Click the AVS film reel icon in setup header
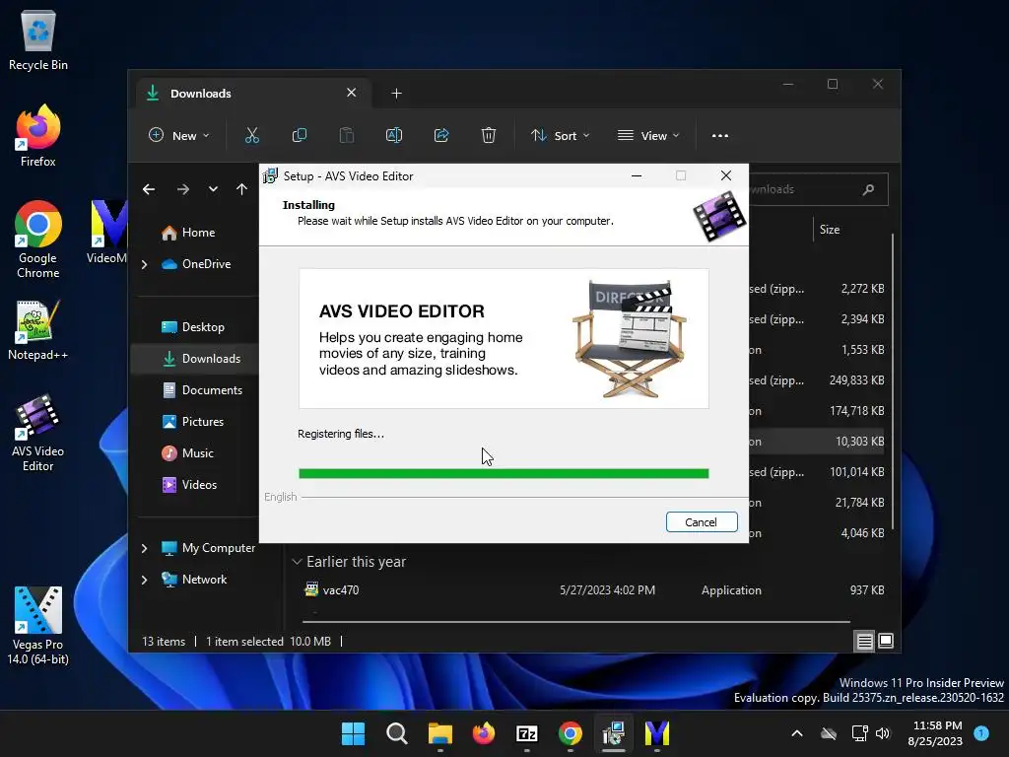 719,217
